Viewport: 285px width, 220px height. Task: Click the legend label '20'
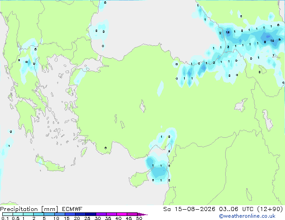(x=77, y=218)
